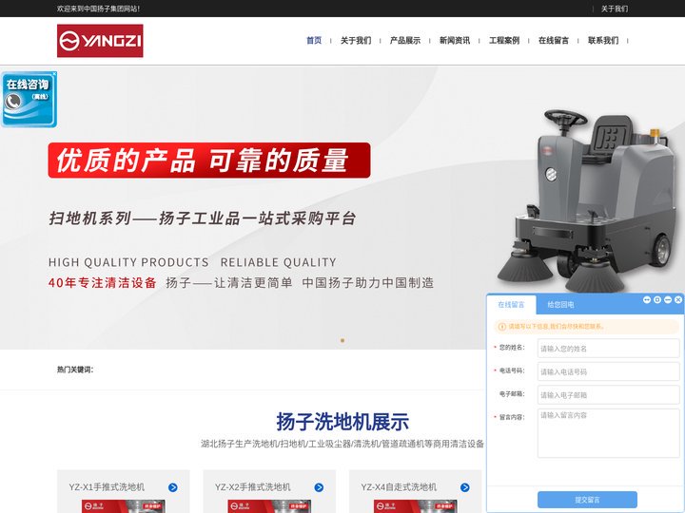Click the arrow icon beside YZ-X4自走式洗地机

(x=465, y=487)
